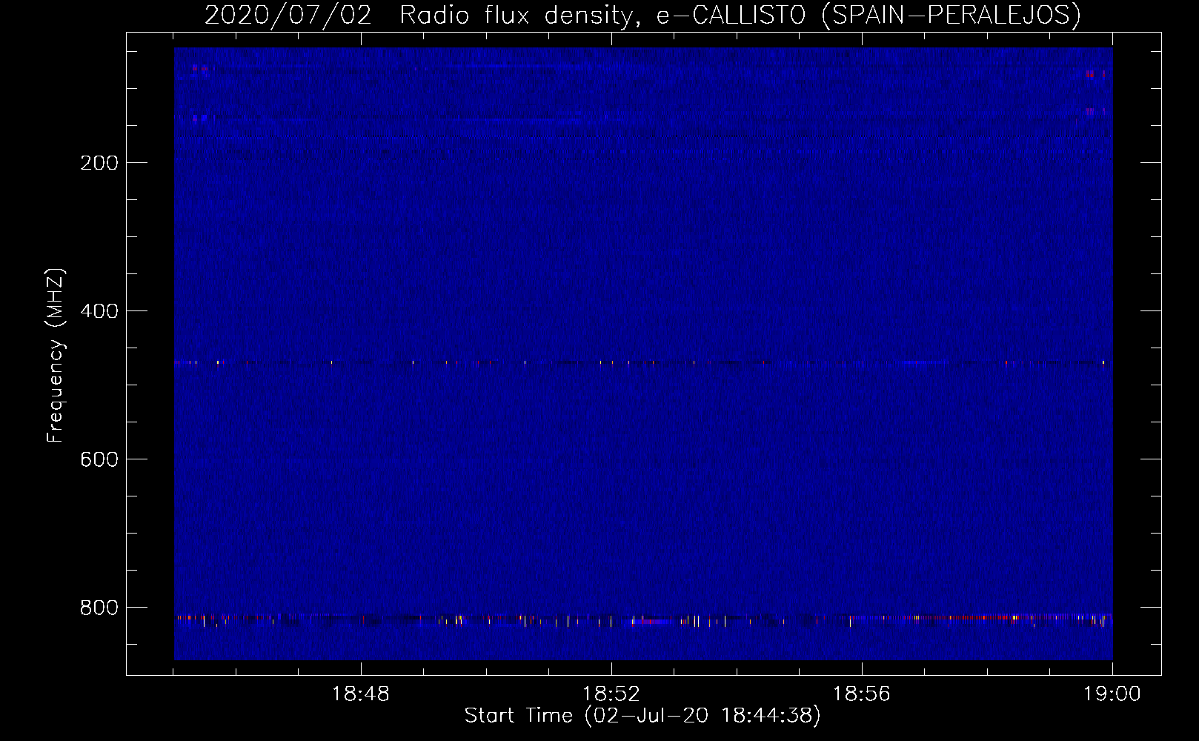Click the 800 frequency tick label
The image size is (1199, 741).
(x=99, y=608)
